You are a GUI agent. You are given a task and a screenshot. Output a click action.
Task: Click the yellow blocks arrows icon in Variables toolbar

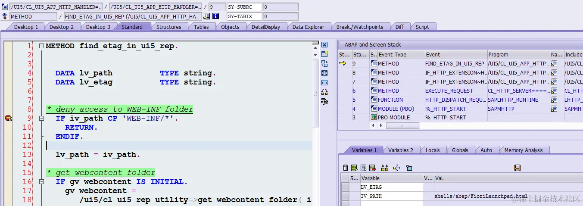385,168
